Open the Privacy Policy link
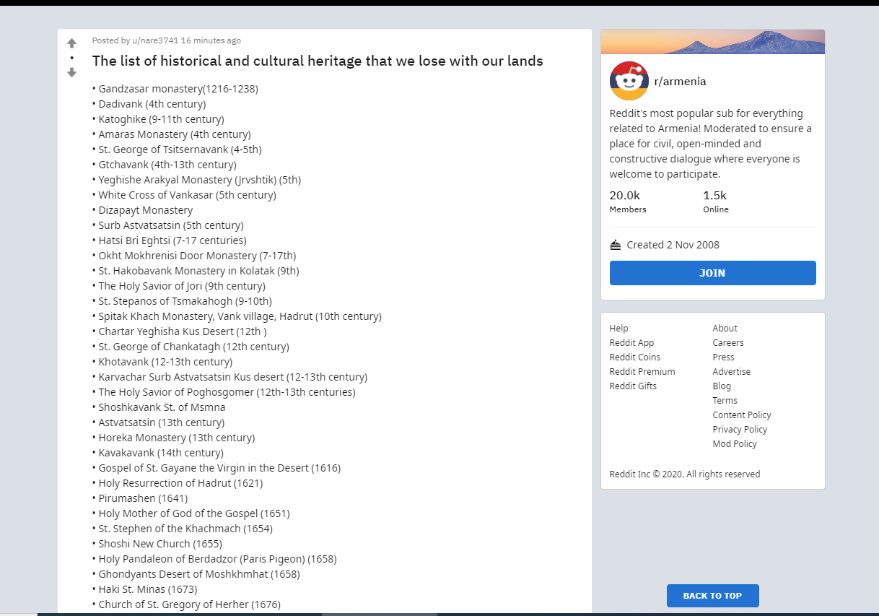The width and height of the screenshot is (879, 616). click(x=740, y=429)
